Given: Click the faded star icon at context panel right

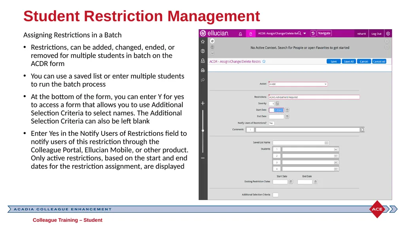Looking at the screenshot, I should (387, 47).
